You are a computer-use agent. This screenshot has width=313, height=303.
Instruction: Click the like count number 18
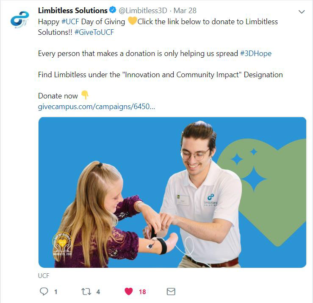point(142,292)
